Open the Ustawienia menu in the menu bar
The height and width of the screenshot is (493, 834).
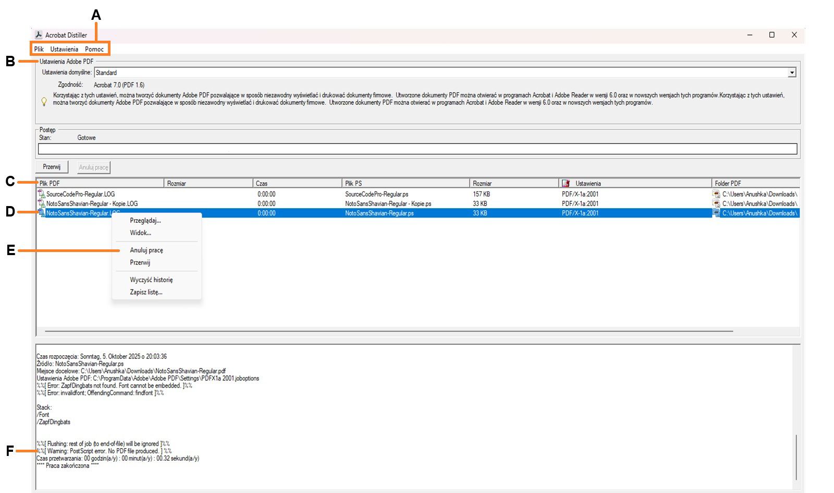tap(64, 49)
